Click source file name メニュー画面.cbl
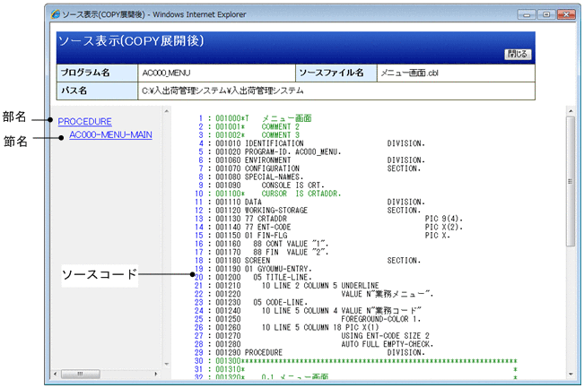584x388 pixels. point(409,73)
